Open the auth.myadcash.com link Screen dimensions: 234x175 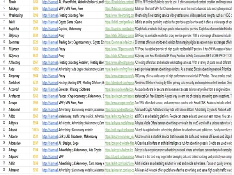pos(119,129)
